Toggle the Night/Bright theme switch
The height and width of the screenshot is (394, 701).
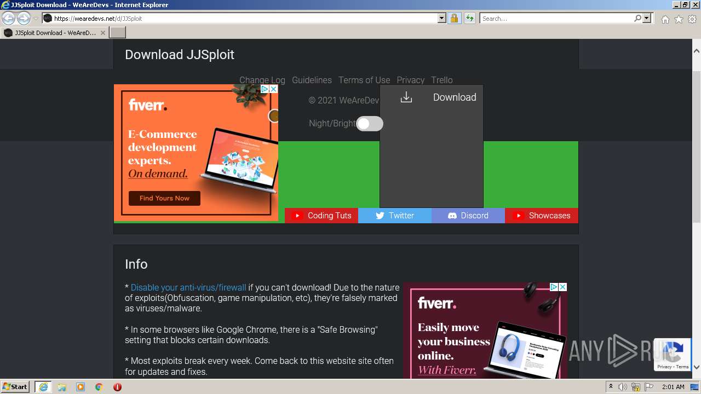pyautogui.click(x=370, y=124)
